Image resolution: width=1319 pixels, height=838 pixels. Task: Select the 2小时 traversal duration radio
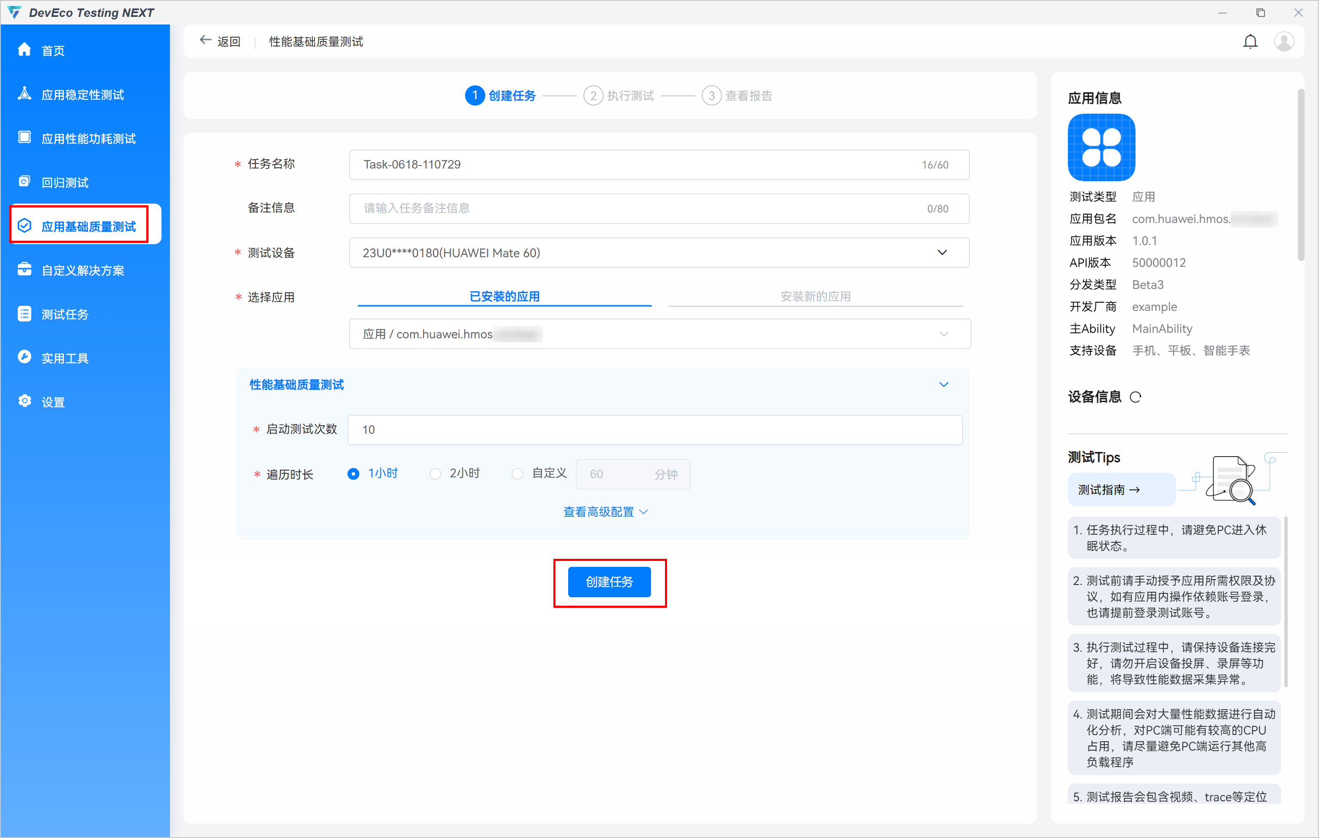[x=435, y=474]
